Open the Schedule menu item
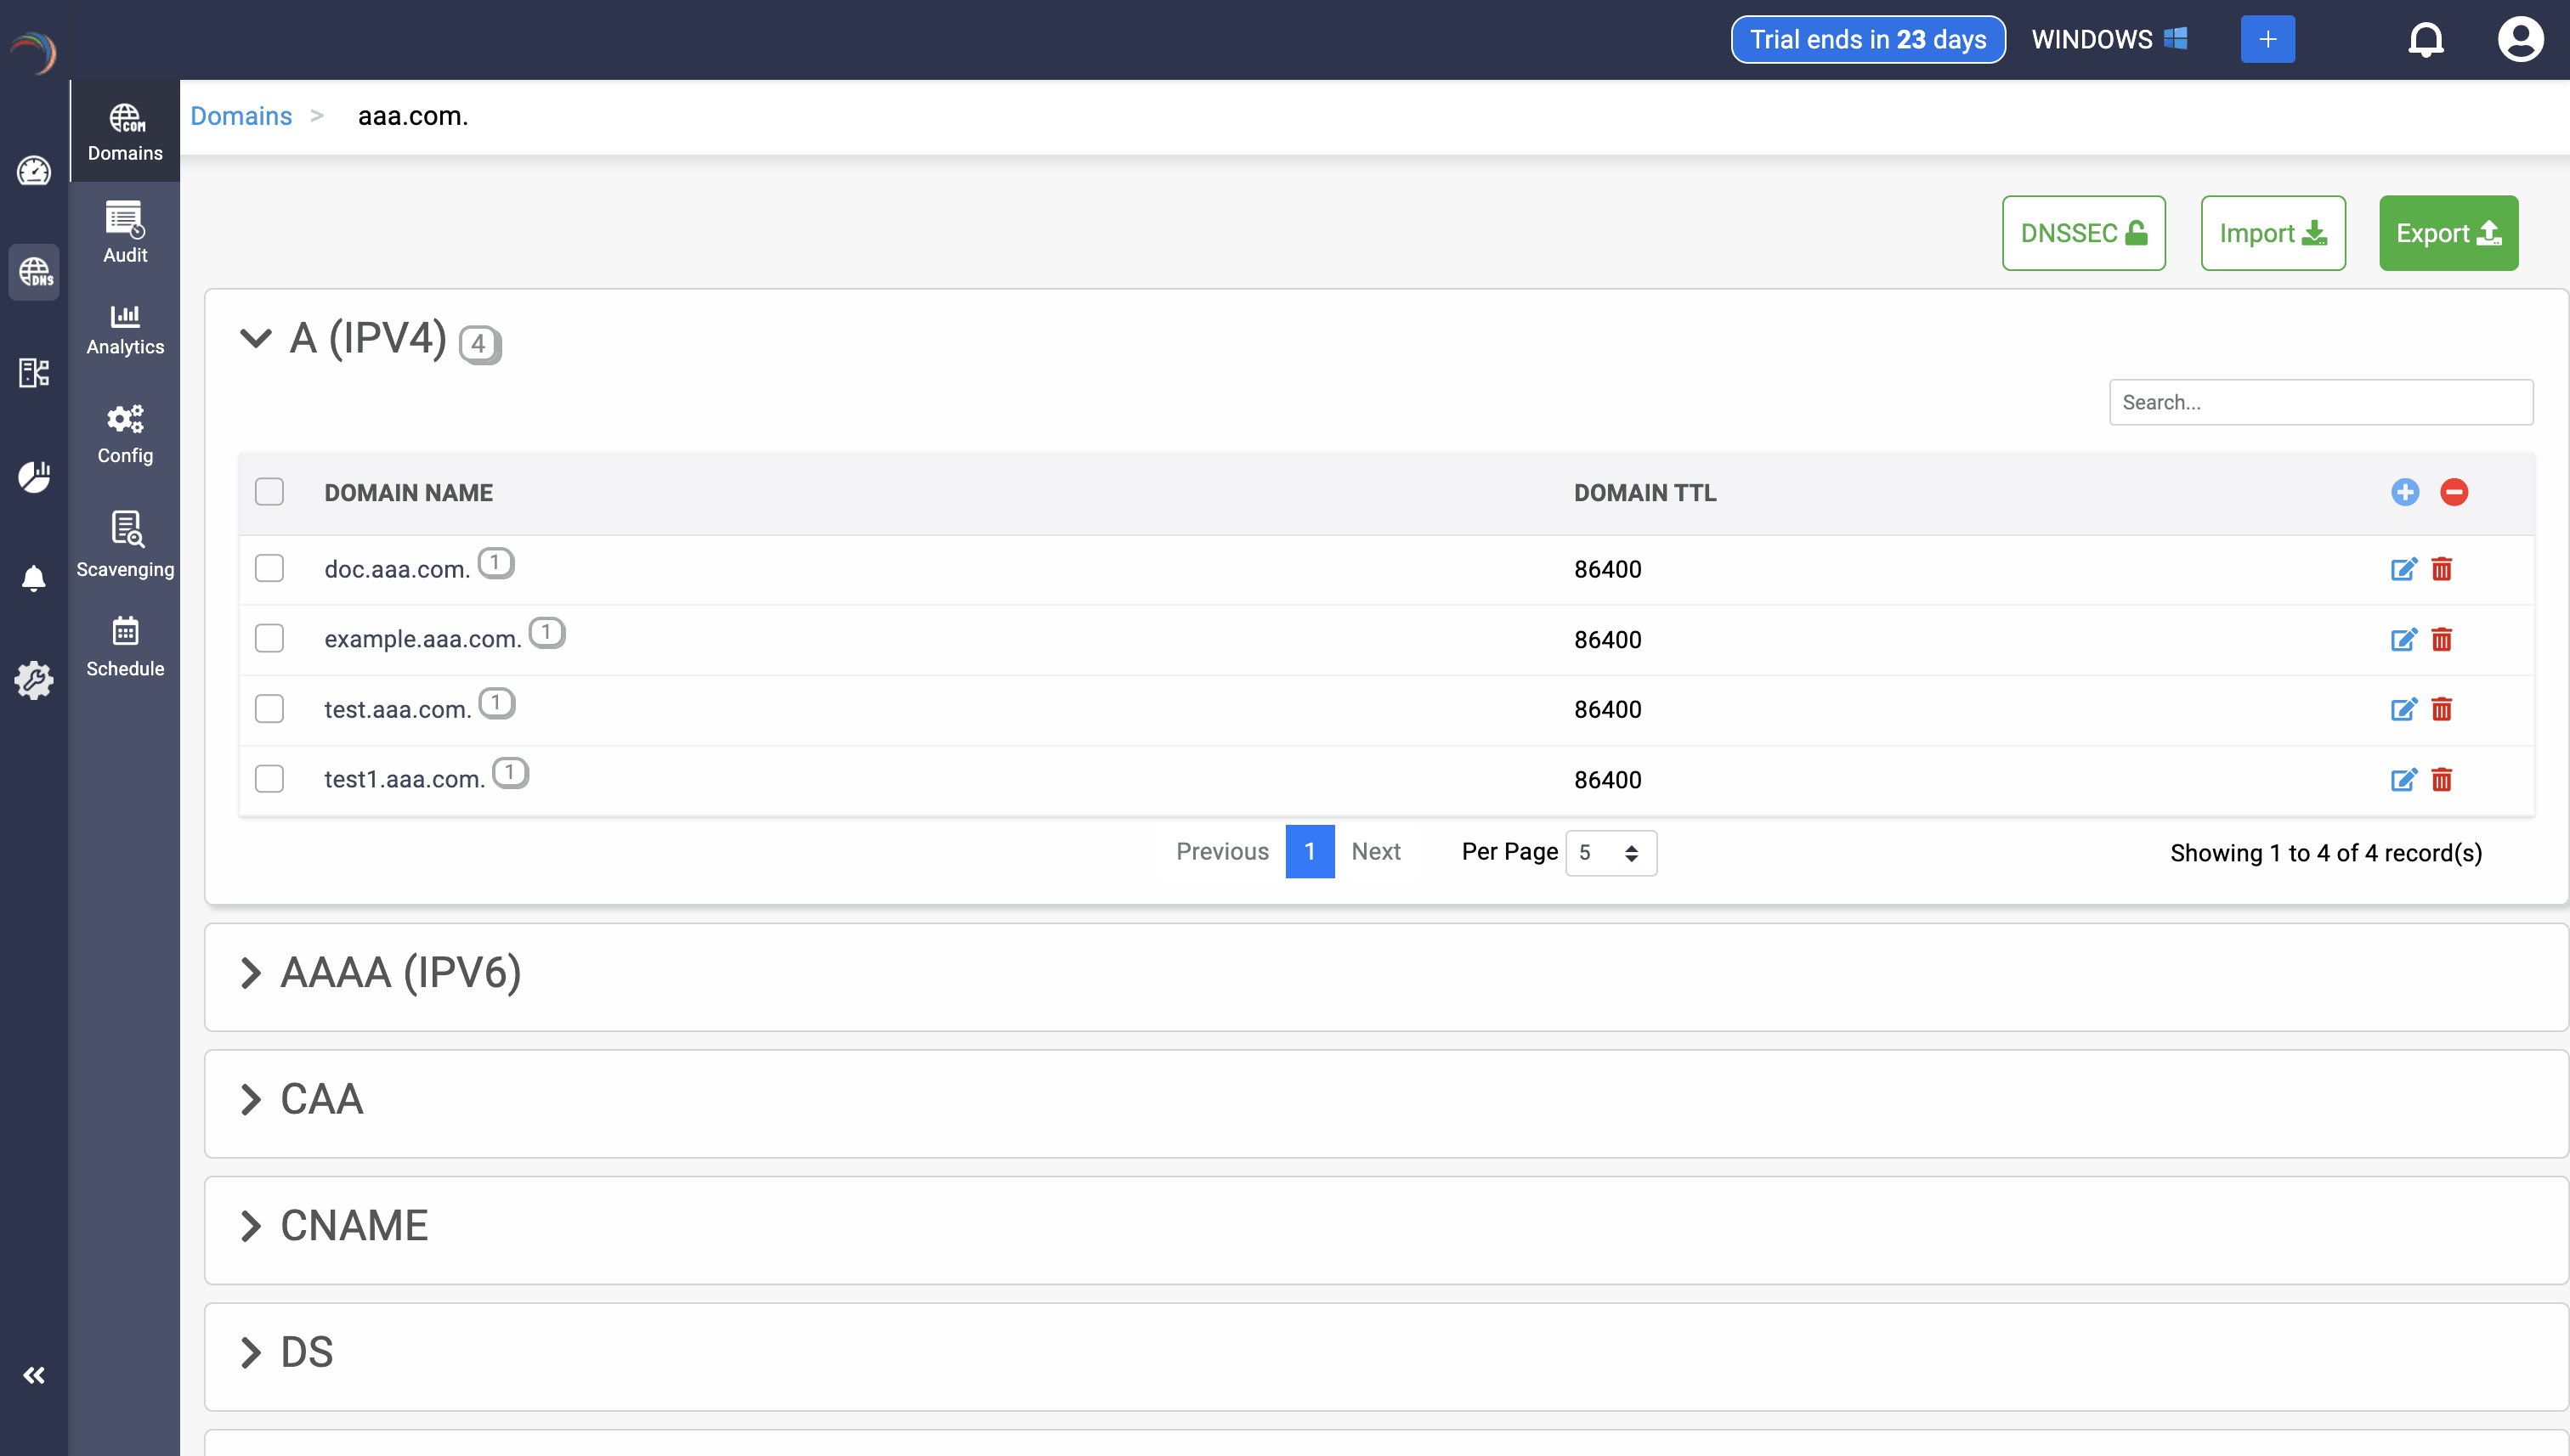The image size is (2570, 1456). point(125,646)
